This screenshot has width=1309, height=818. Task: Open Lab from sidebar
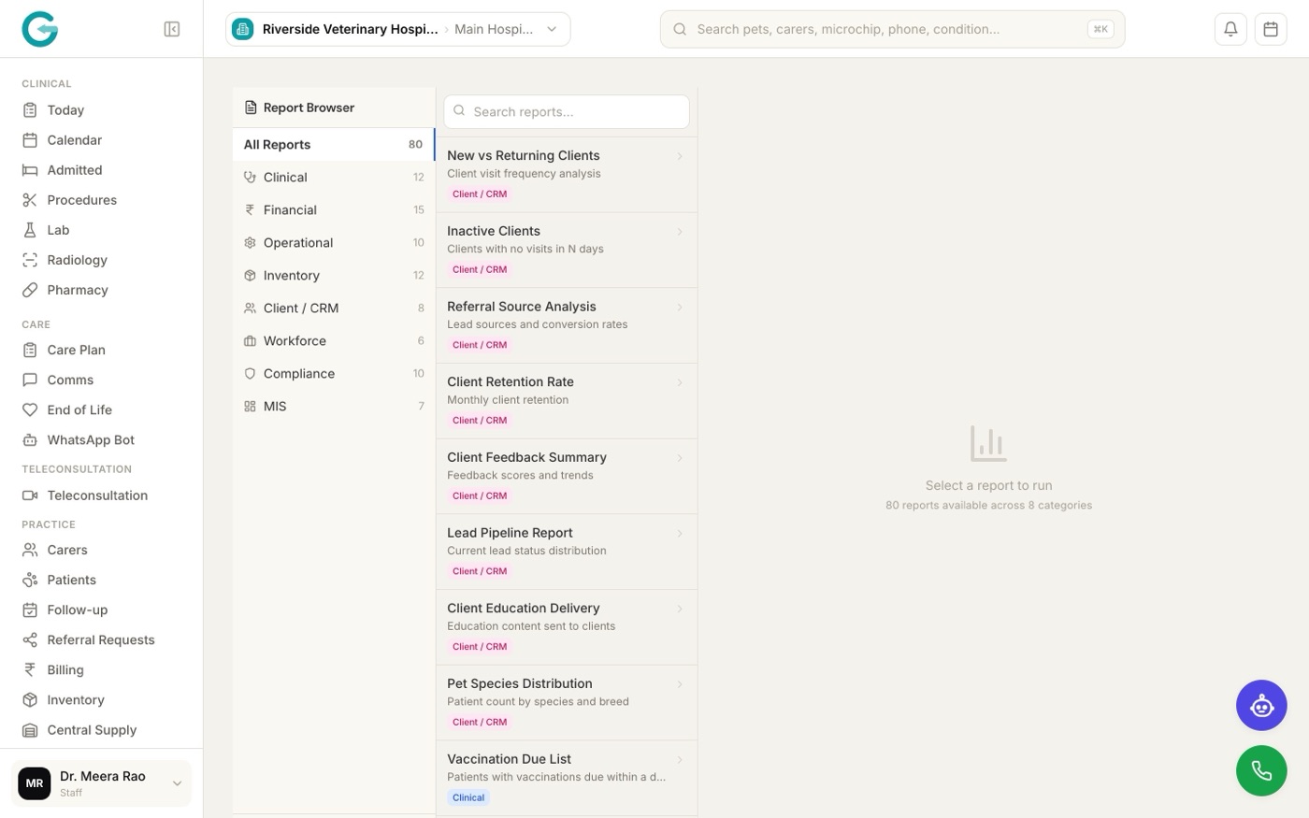[x=101, y=230]
